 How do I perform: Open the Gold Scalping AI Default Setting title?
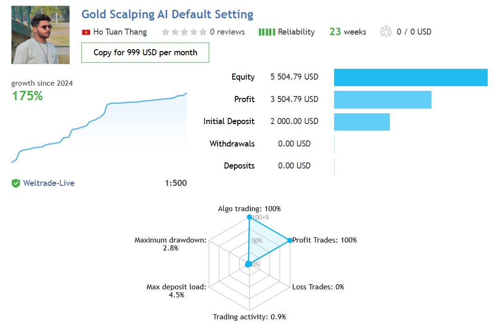[x=167, y=14]
